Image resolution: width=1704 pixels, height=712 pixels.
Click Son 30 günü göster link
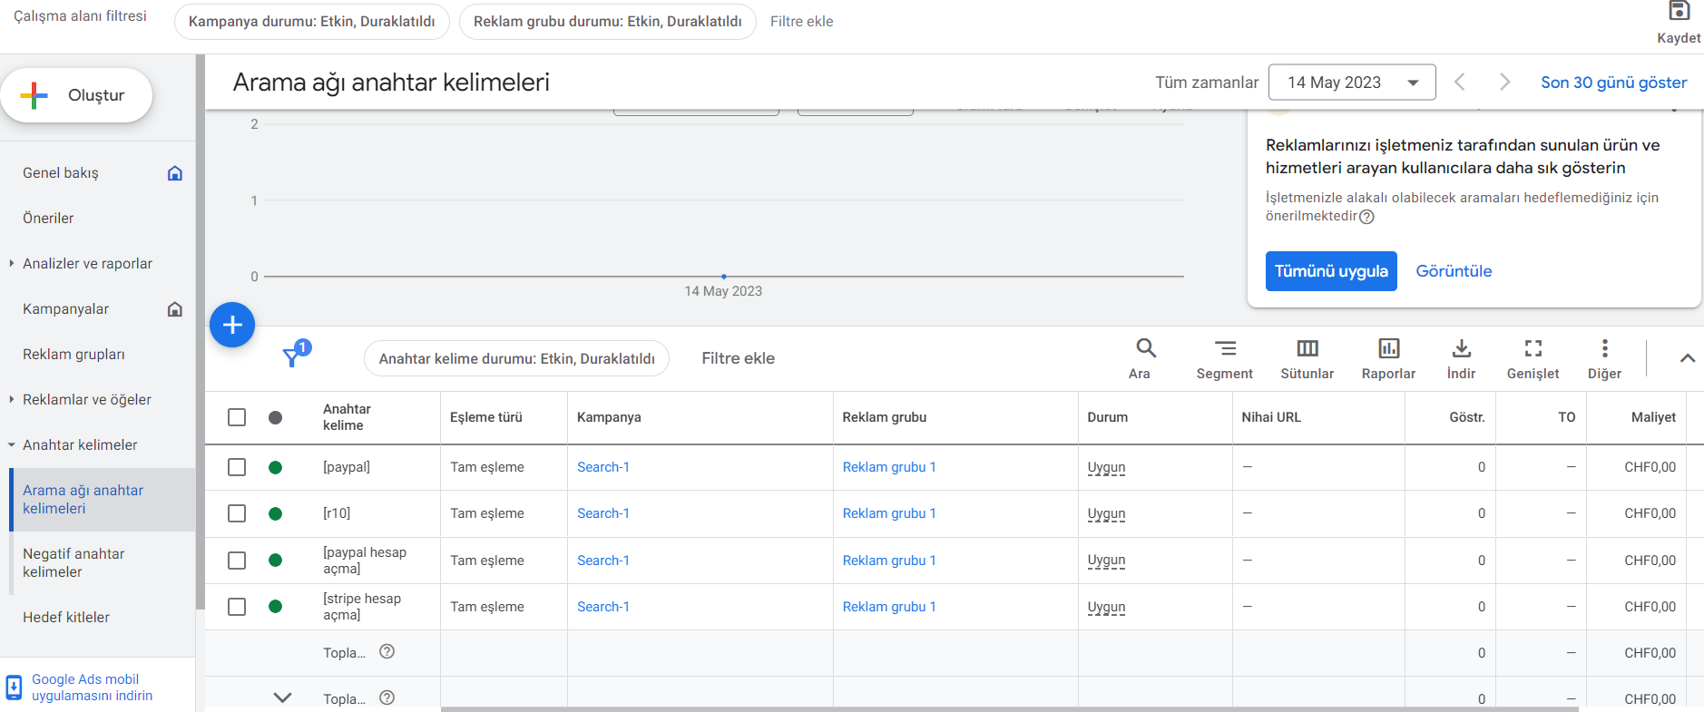1613,82
